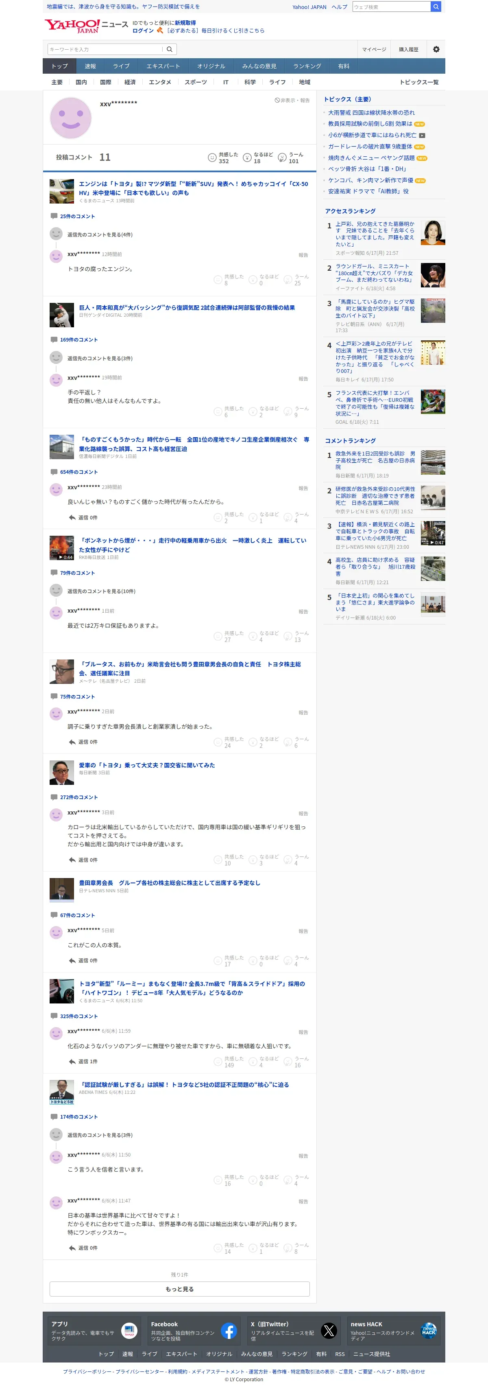Open マツダ新型 CX-50 HV article headline
This screenshot has width=488, height=1391.
(x=193, y=188)
